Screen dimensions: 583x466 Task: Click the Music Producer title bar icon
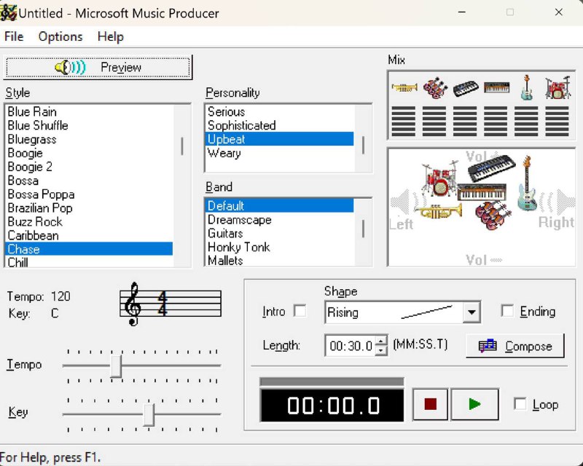tap(8, 13)
